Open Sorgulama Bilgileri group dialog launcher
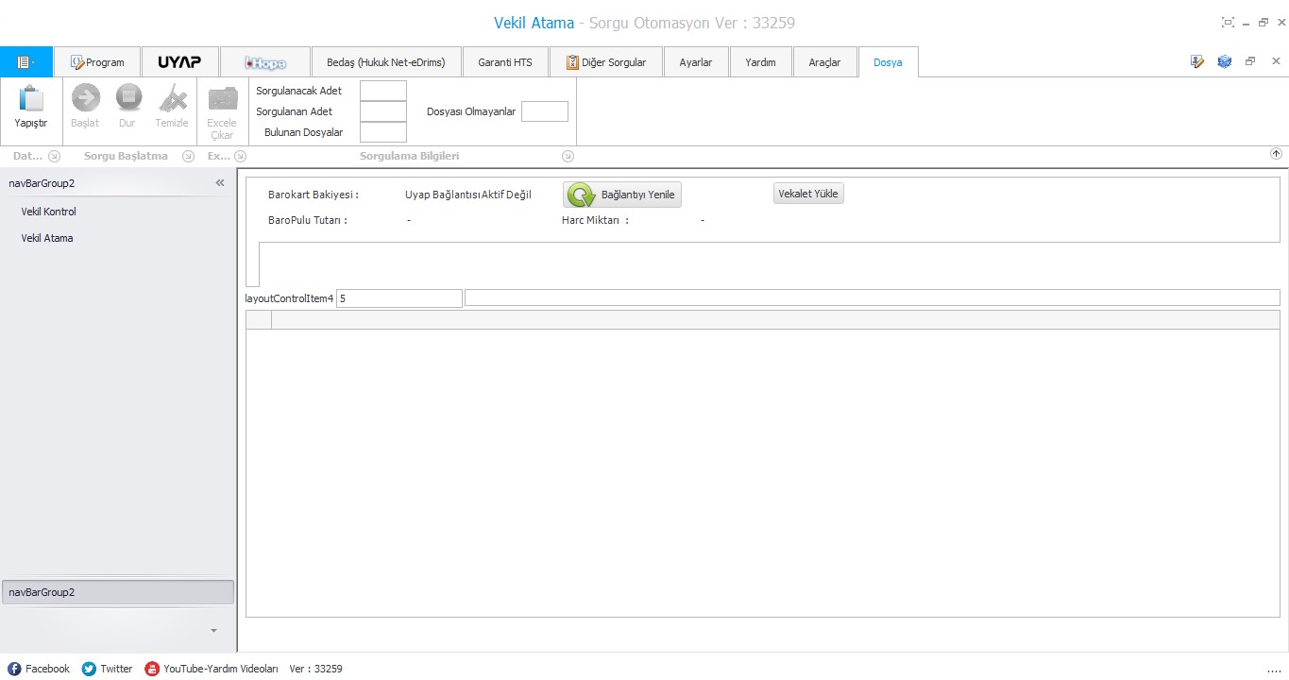The height and width of the screenshot is (680, 1289). point(568,157)
